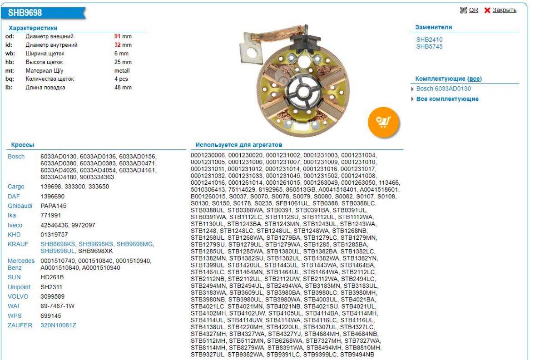Click the Закрыть link
The width and height of the screenshot is (545, 360).
[x=505, y=10]
